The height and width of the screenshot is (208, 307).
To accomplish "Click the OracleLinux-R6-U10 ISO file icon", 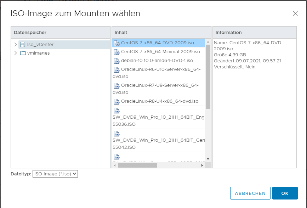I will pyautogui.click(x=116, y=69).
